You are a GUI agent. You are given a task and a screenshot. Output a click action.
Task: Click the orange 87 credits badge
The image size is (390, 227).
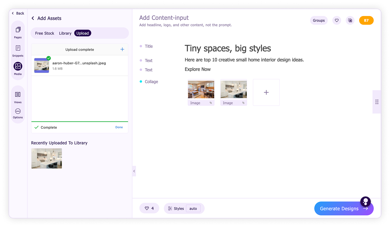pos(366,20)
